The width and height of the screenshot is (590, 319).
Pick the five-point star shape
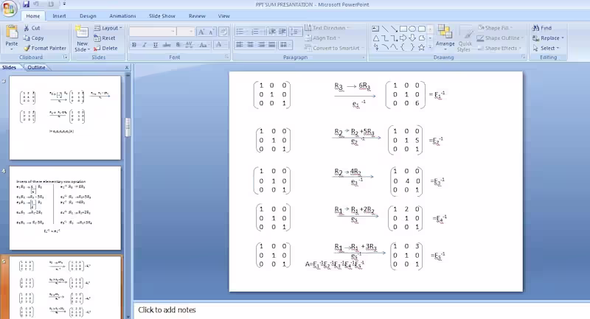[422, 47]
